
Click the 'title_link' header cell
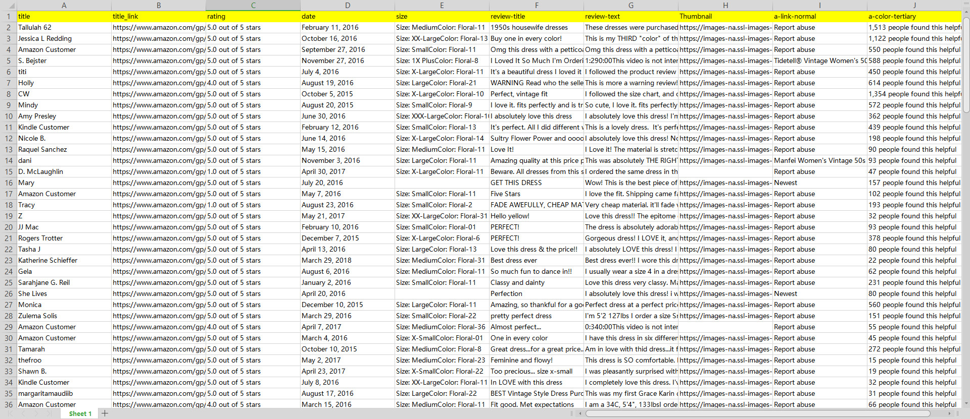click(x=159, y=16)
